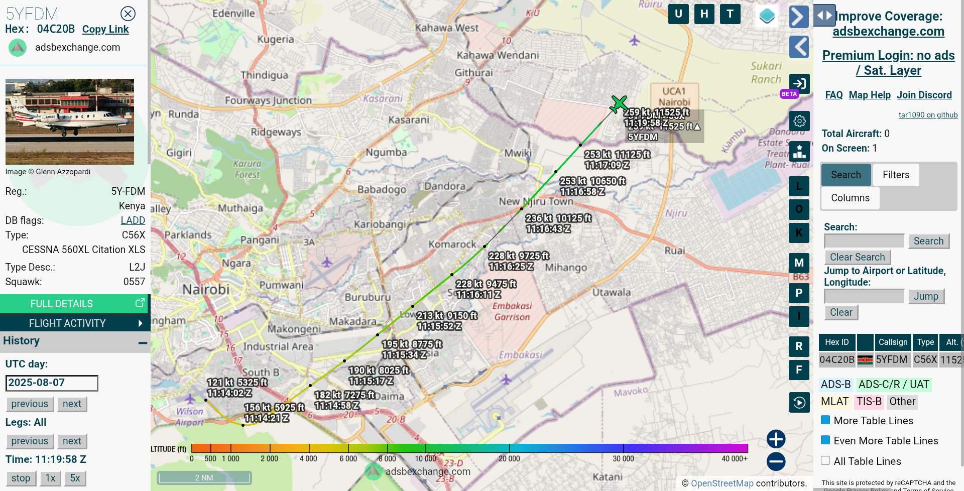
Task: Focus the Search text input
Action: point(864,241)
